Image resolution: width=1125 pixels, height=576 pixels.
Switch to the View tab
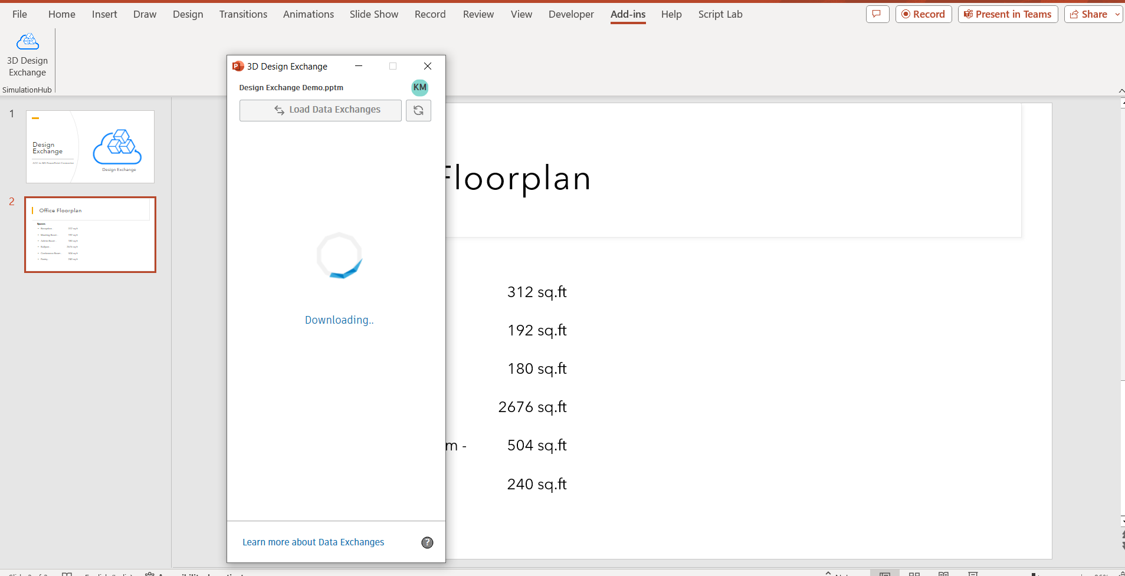[521, 14]
